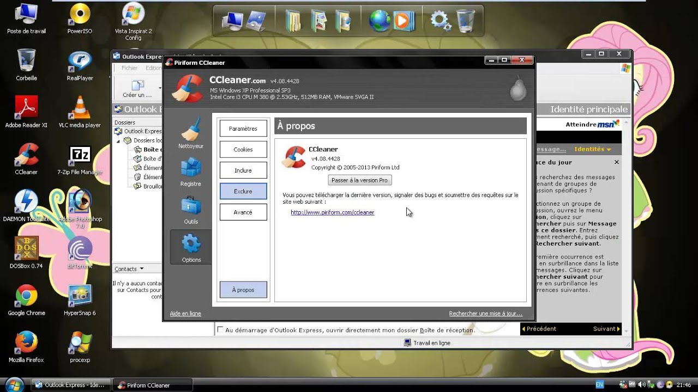
Task: Click Atteindre msn link in Outlook Express
Action: pos(592,124)
